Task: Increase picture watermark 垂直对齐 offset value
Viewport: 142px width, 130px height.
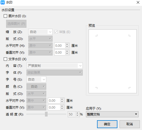Action: [67, 51]
